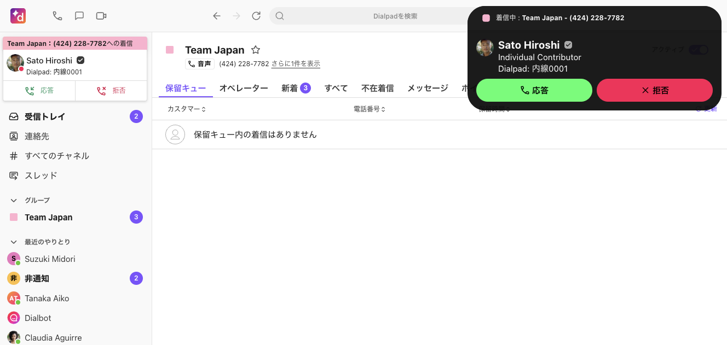
Task: Open 連絡先 contacts in sidebar
Action: (x=75, y=136)
